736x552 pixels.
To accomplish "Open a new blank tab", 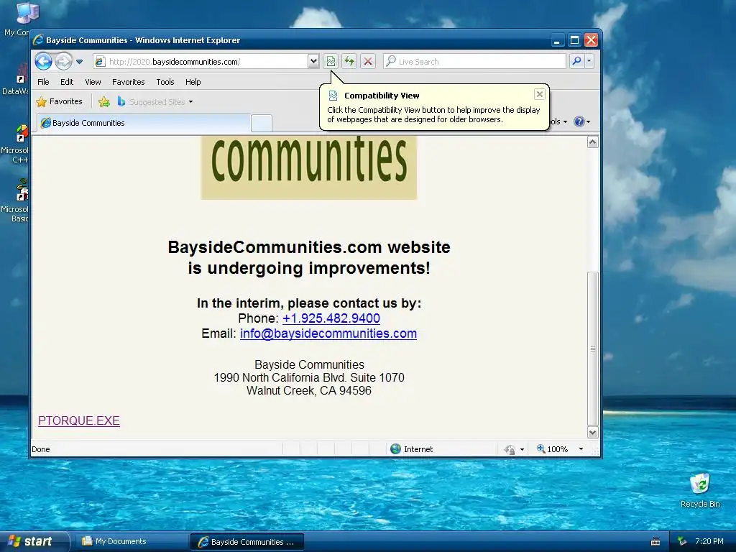I will (x=262, y=124).
